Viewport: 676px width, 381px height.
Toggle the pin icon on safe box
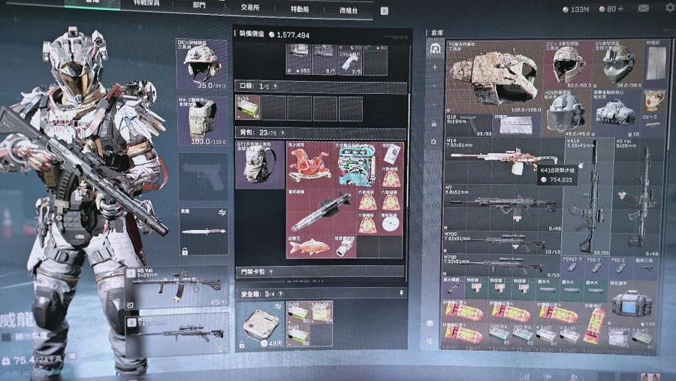[402, 294]
